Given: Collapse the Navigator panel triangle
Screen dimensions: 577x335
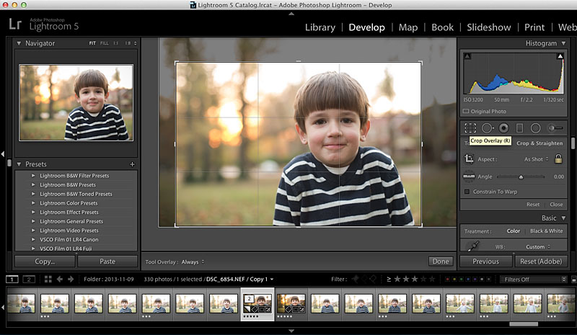Looking at the screenshot, I should [19, 43].
